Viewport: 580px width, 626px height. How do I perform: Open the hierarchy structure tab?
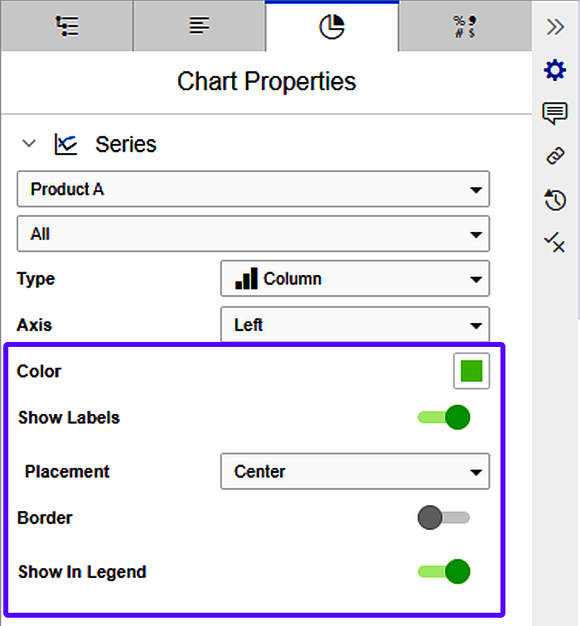tap(66, 26)
